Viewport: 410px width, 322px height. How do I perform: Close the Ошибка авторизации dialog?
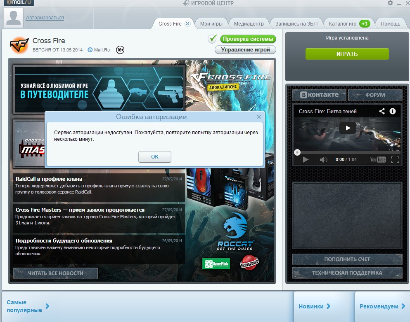click(x=259, y=117)
